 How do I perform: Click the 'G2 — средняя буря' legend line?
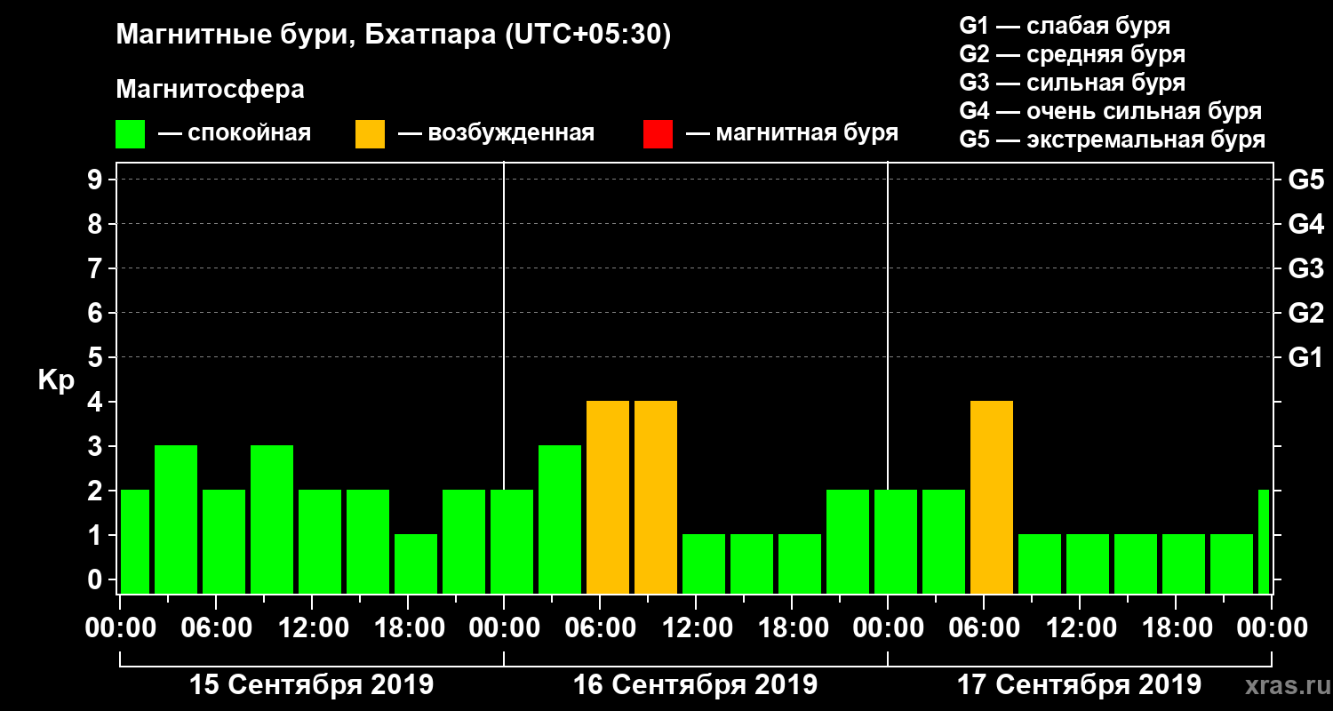pos(1072,54)
